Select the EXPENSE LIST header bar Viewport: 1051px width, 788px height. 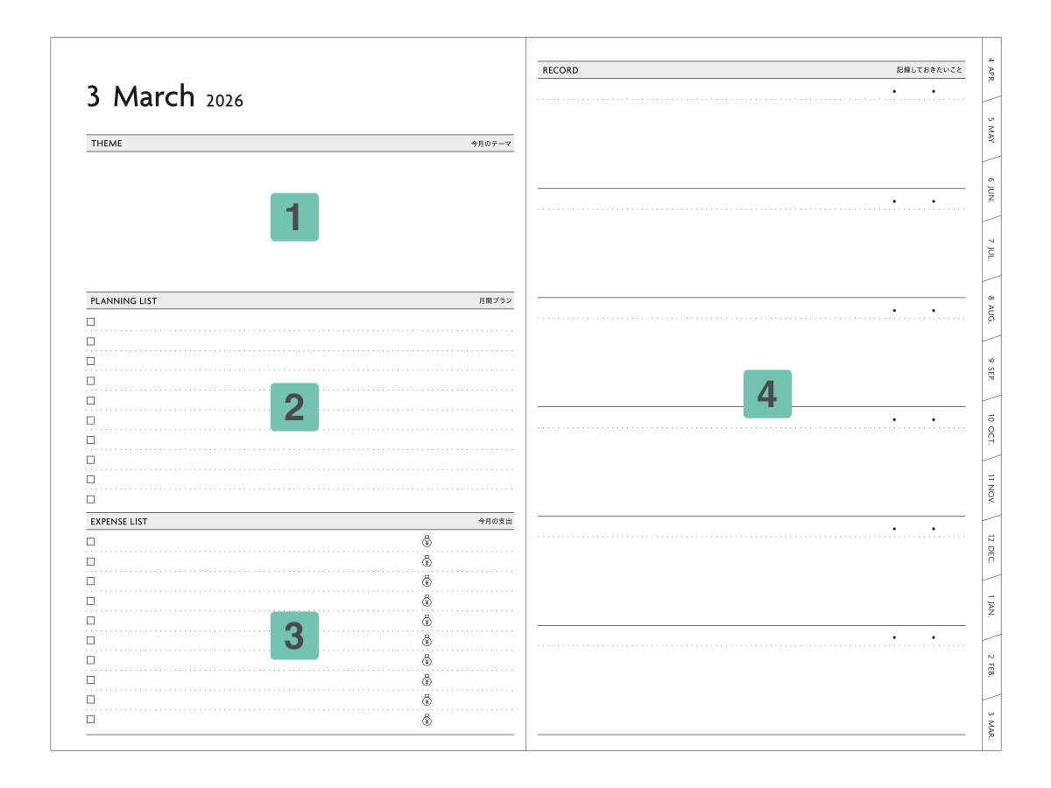click(300, 522)
